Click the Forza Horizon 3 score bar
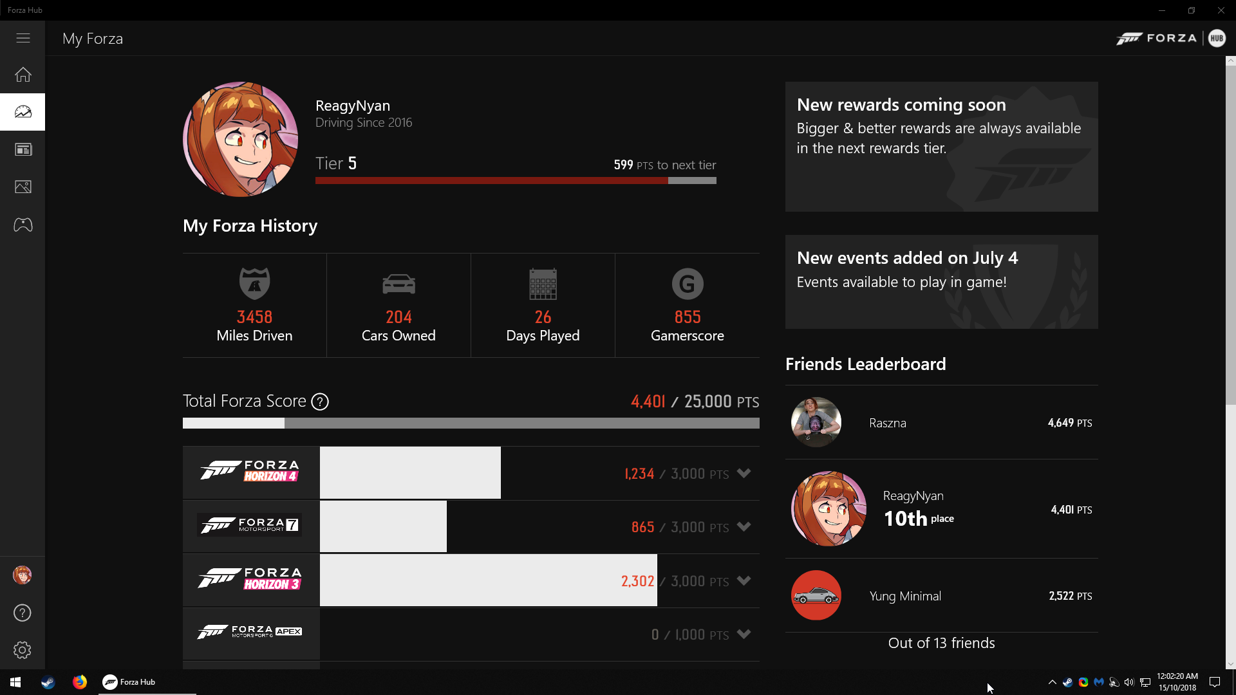1236x695 pixels. point(488,580)
